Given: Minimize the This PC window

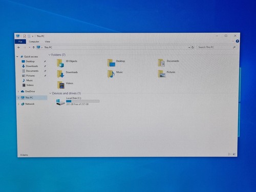Looking at the screenshot, I should [217, 36].
